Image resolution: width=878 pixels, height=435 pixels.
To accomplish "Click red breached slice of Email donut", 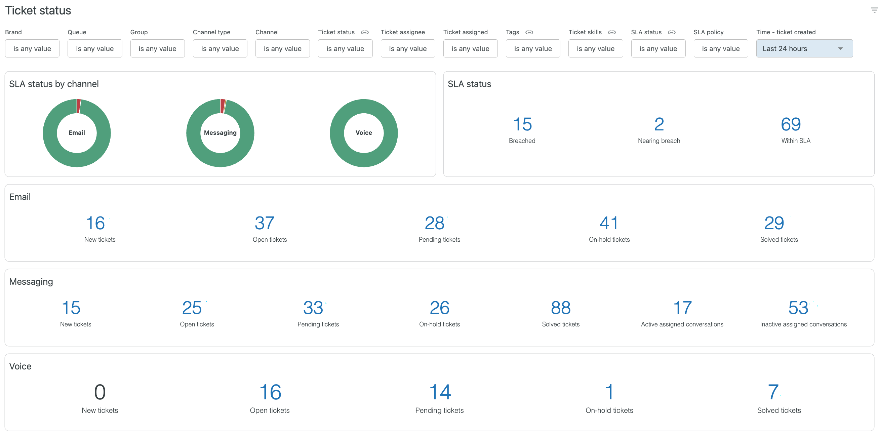I will [79, 106].
